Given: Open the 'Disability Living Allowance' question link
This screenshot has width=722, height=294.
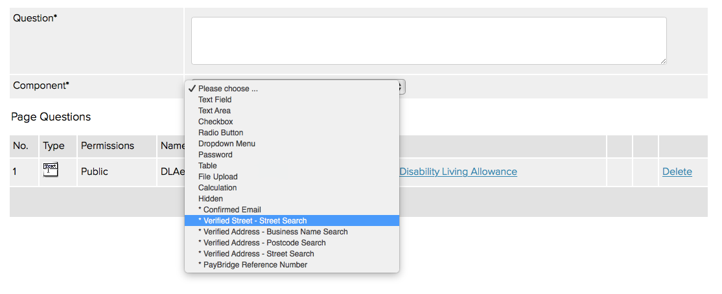Looking at the screenshot, I should pos(458,172).
